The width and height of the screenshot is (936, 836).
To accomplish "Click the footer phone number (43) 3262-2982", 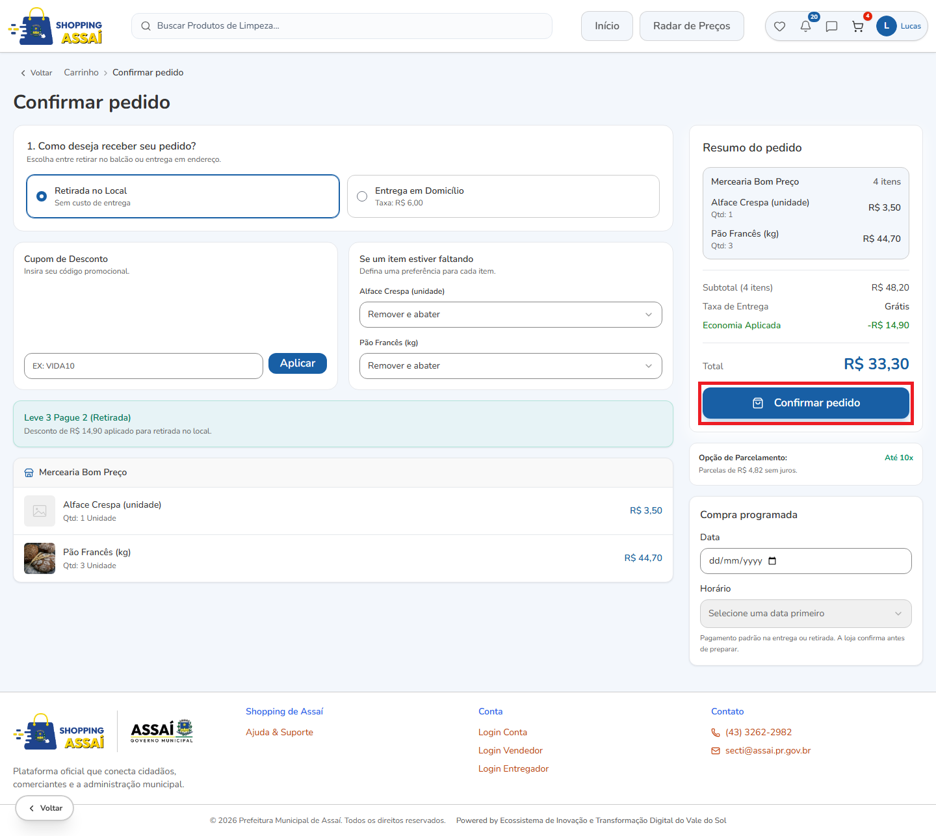I will (x=759, y=733).
